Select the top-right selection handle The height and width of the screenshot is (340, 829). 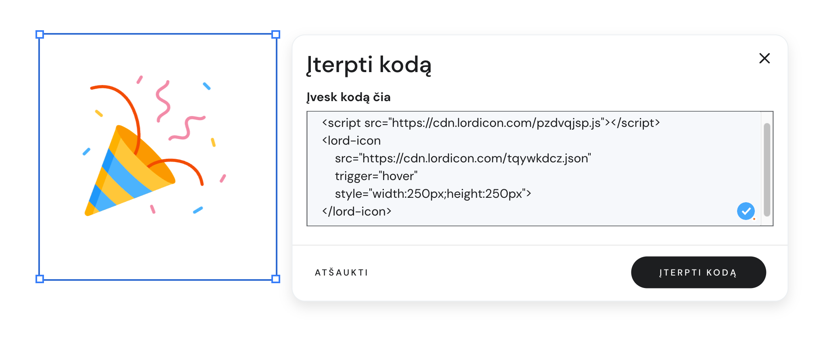276,35
